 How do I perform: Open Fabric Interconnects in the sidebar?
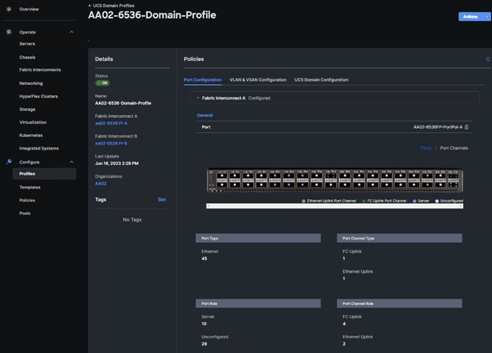[x=40, y=69]
